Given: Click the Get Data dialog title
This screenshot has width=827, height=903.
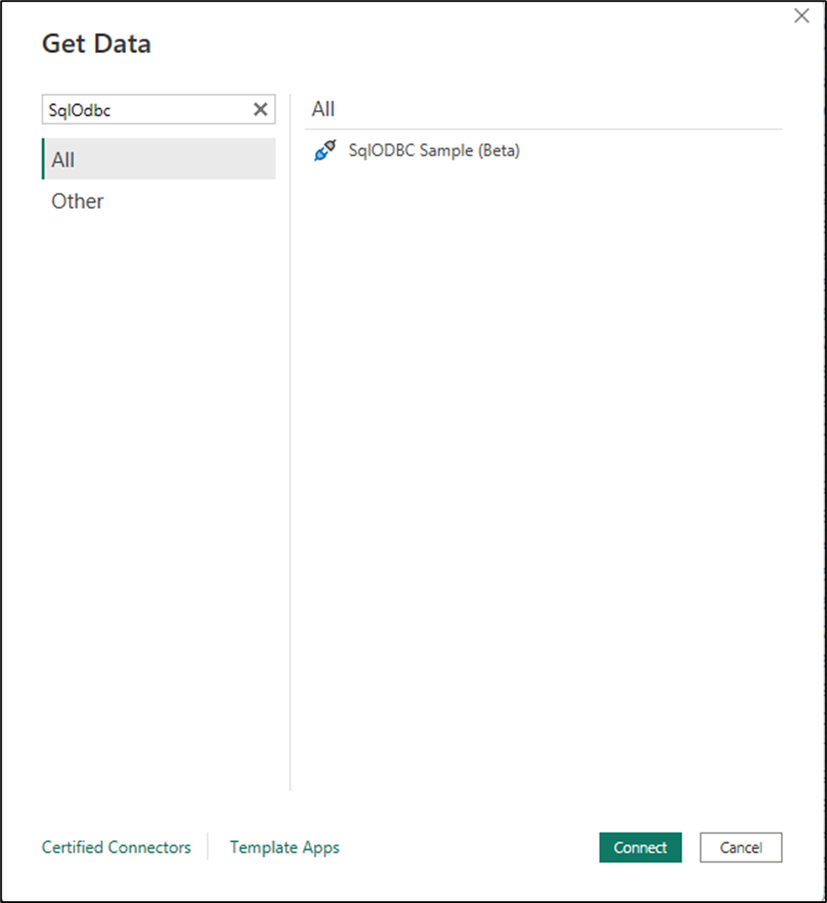Looking at the screenshot, I should coord(95,42).
